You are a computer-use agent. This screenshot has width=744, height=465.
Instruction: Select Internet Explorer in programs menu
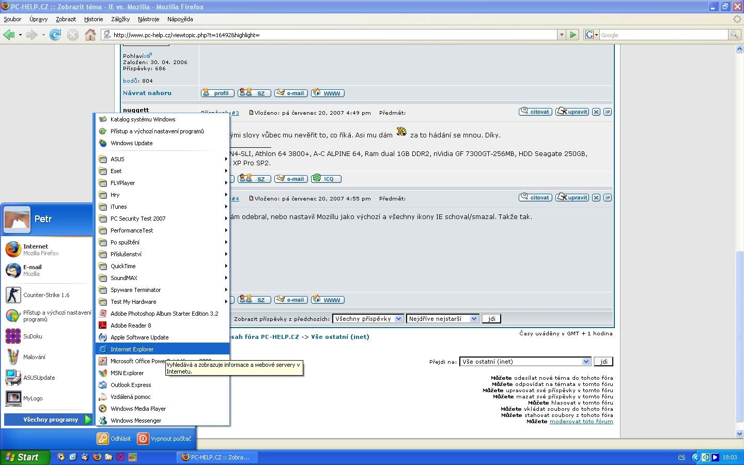coord(132,349)
